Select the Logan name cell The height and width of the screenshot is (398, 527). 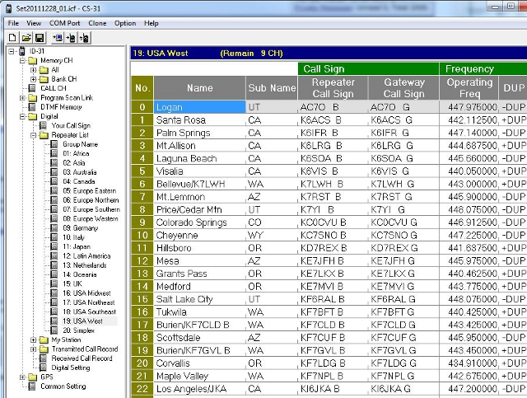tap(198, 107)
